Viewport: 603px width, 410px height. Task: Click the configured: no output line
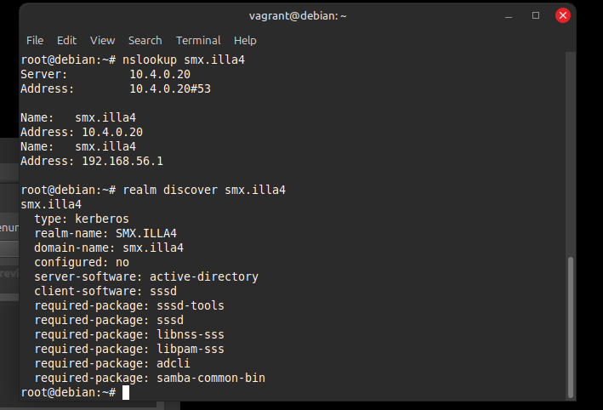pyautogui.click(x=82, y=262)
